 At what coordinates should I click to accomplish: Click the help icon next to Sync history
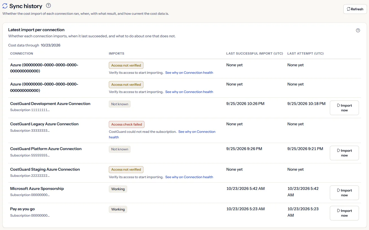[49, 6]
